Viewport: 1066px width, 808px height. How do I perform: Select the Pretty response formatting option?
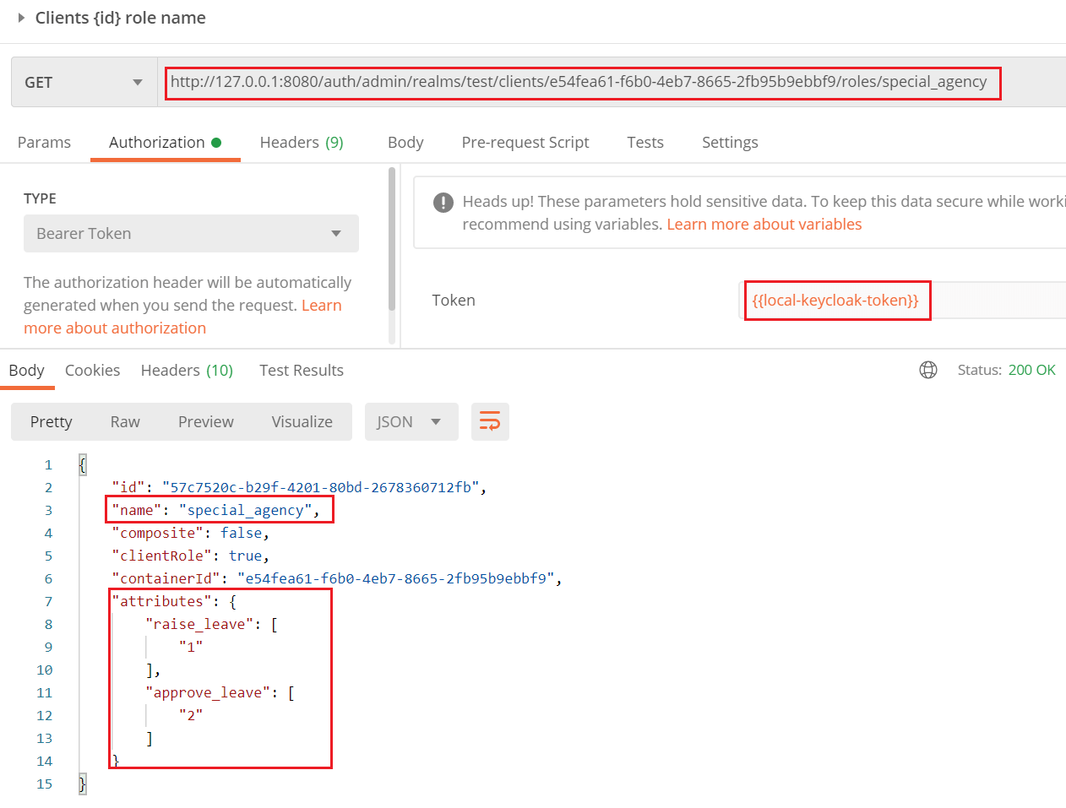(x=51, y=421)
